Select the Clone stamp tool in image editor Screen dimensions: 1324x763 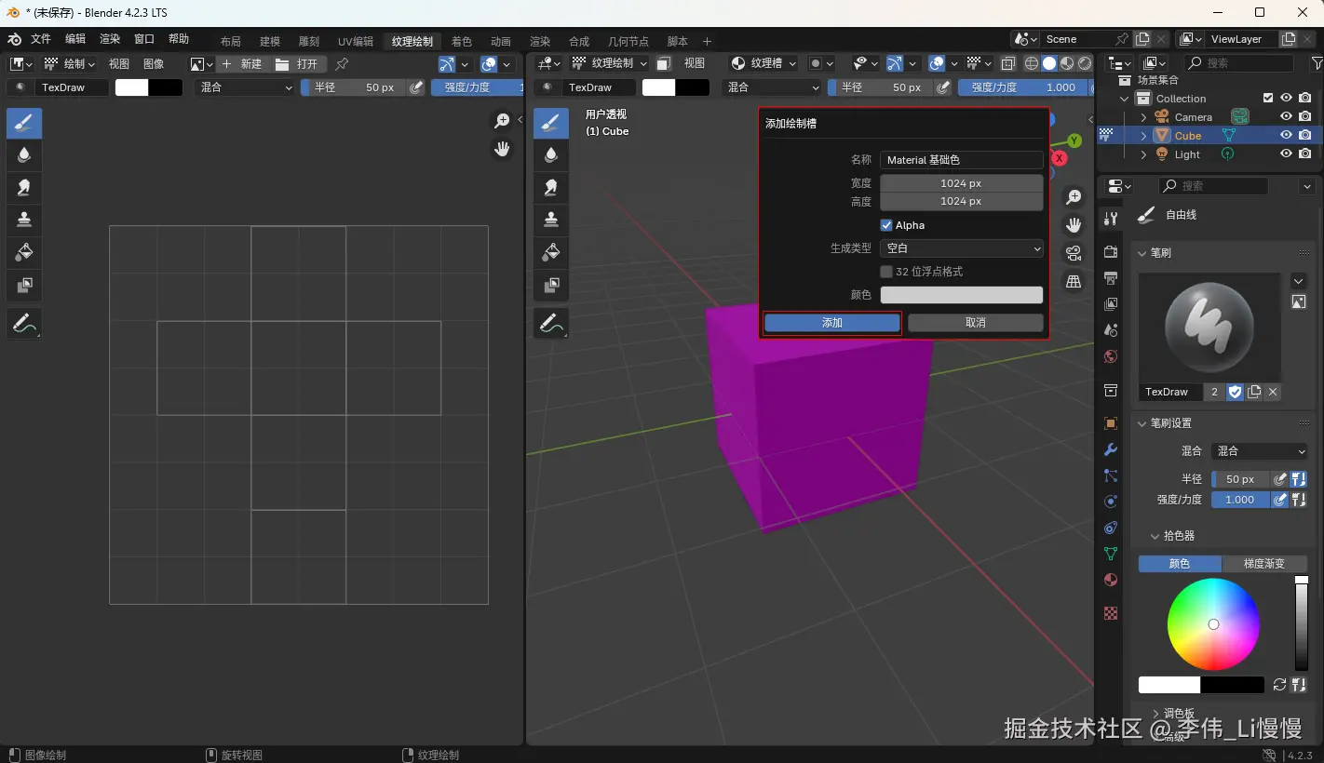[24, 220]
